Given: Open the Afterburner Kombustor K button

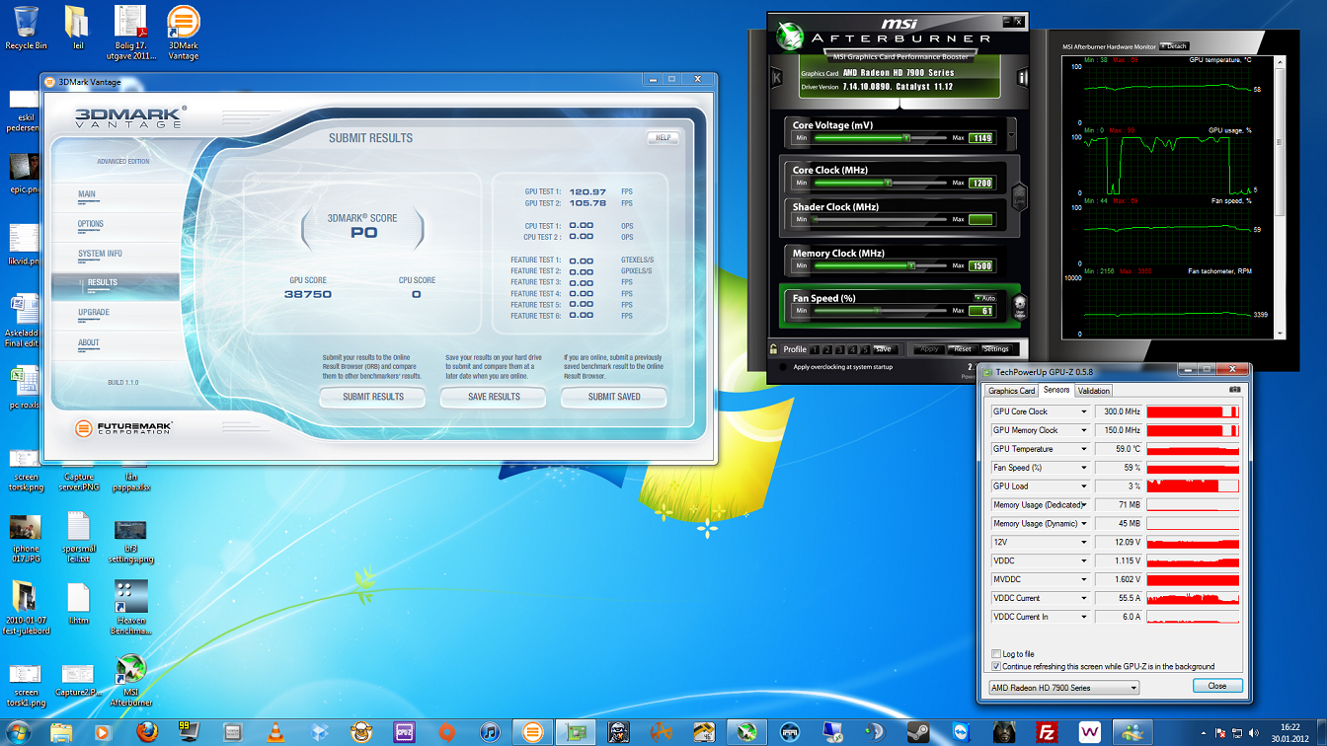Looking at the screenshot, I should pyautogui.click(x=777, y=77).
